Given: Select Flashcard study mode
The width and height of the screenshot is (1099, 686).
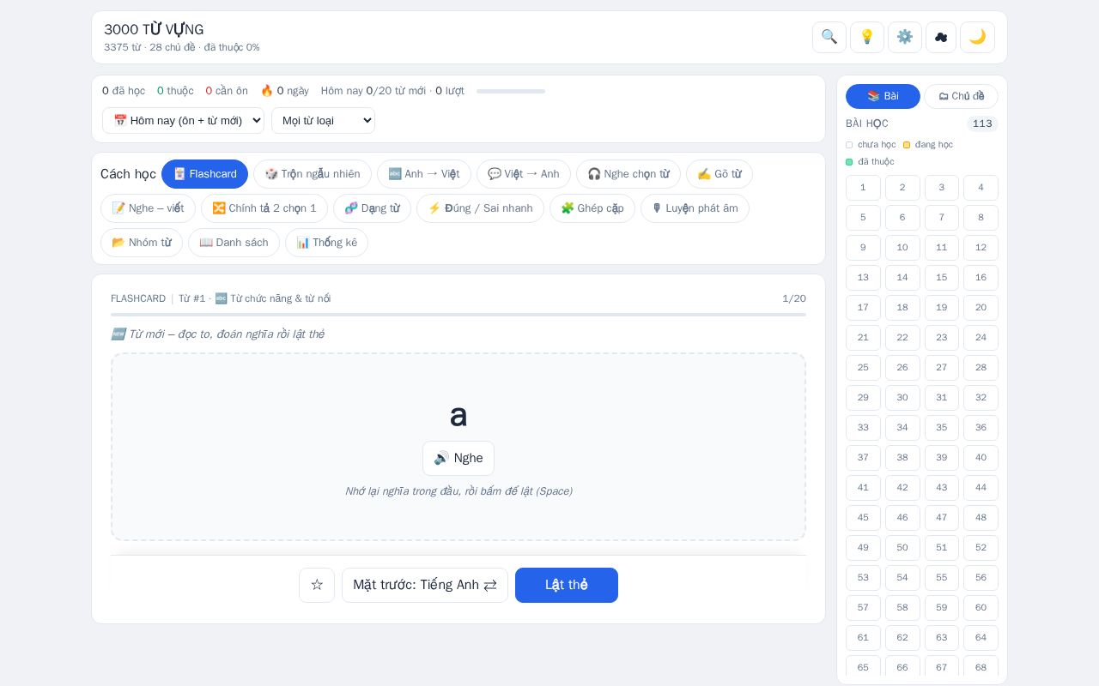Looking at the screenshot, I should [x=204, y=174].
